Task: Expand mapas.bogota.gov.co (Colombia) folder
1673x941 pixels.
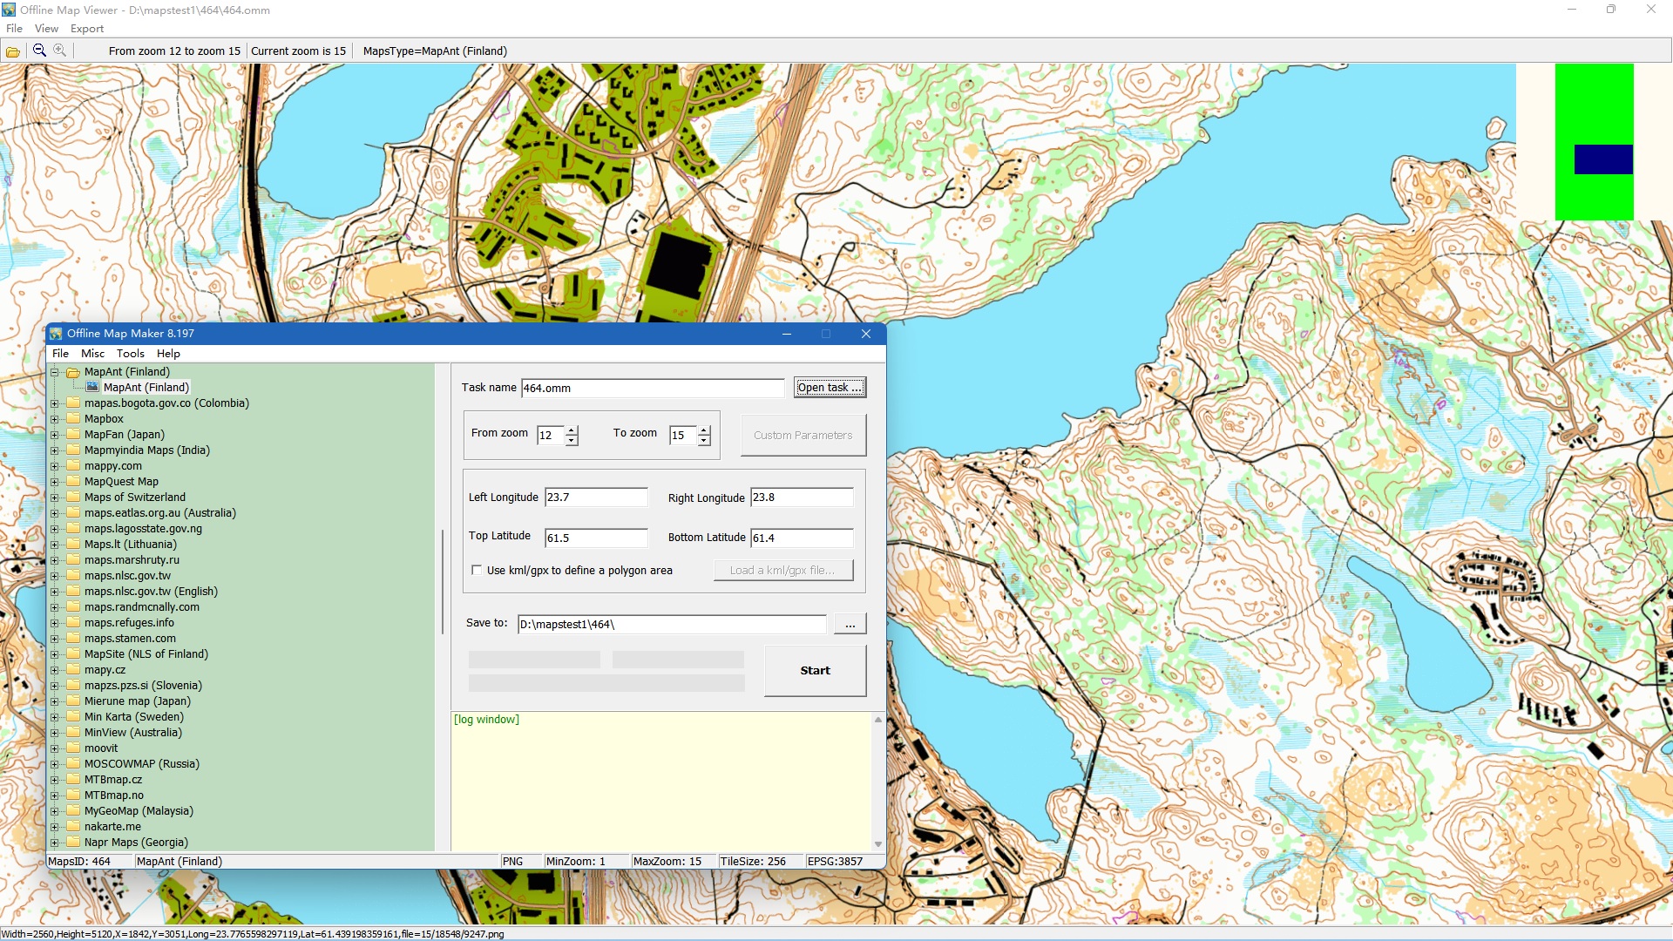Action: pyautogui.click(x=54, y=403)
